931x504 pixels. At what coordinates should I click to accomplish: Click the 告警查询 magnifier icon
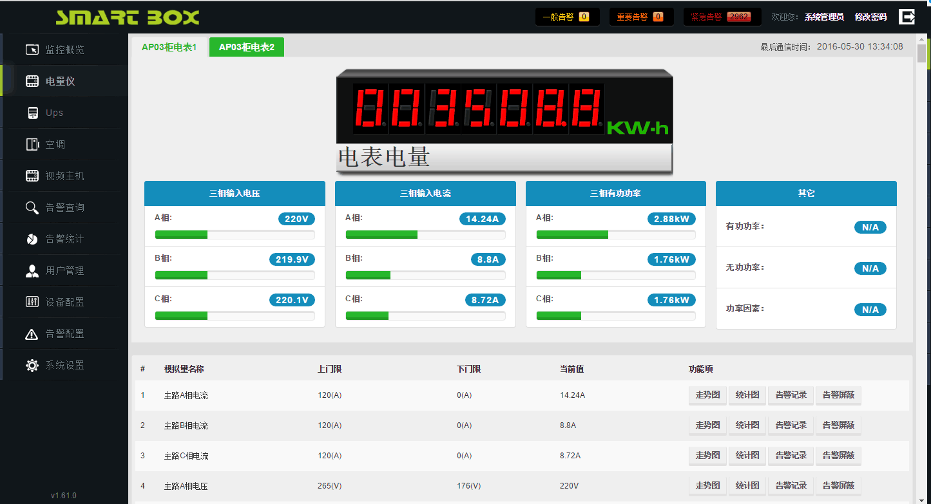32,207
